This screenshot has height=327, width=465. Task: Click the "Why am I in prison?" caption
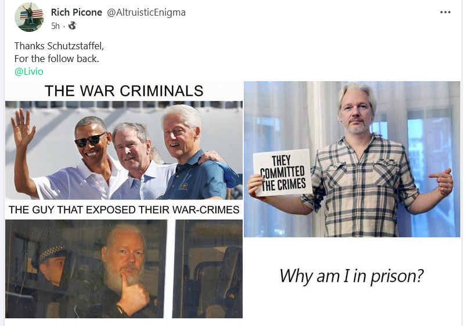tap(352, 276)
